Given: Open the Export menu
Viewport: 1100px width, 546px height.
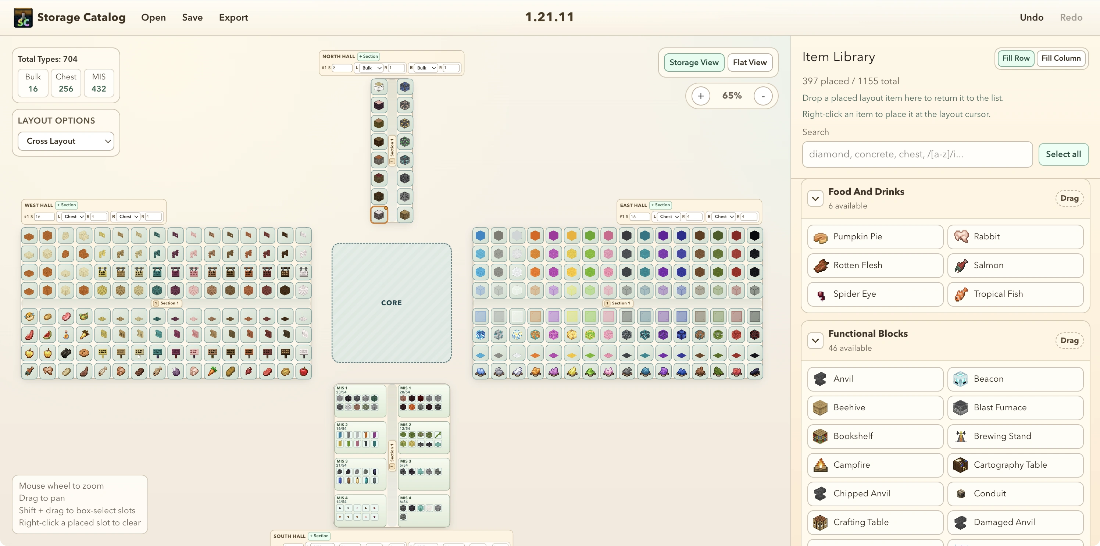Looking at the screenshot, I should 233,18.
